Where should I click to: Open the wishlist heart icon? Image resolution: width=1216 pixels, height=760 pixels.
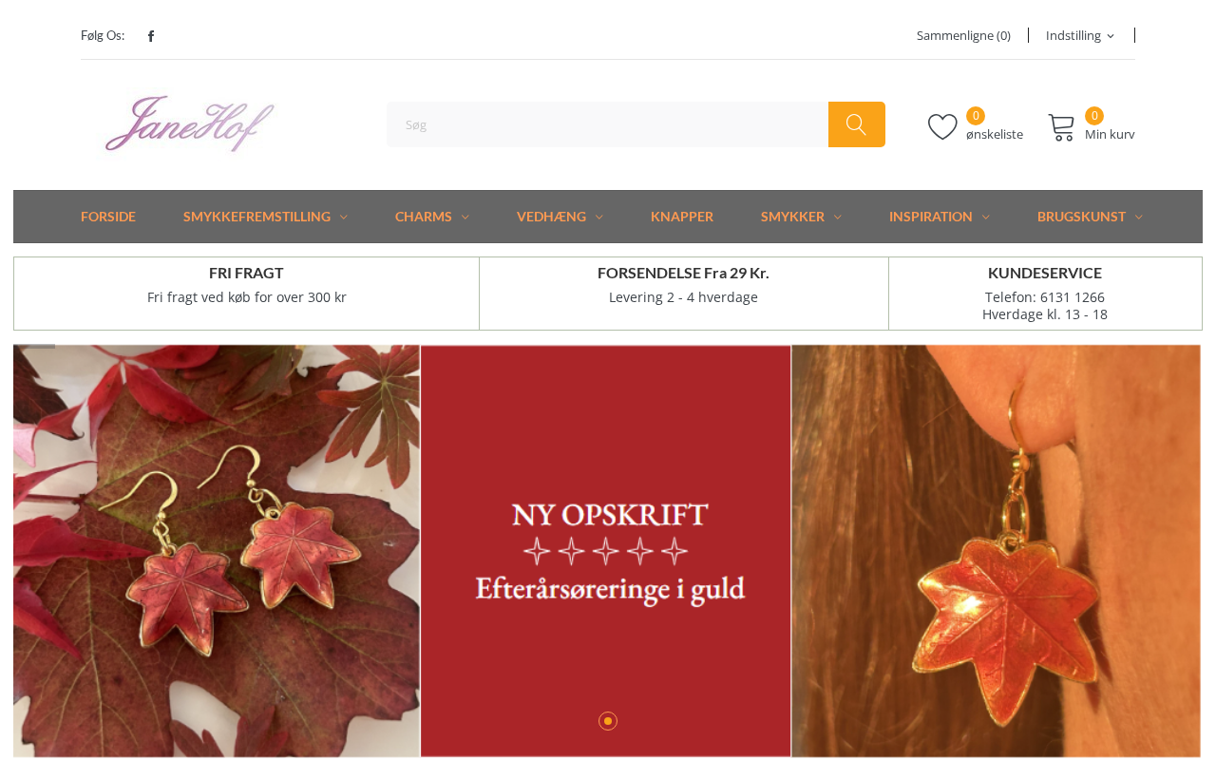point(942,126)
